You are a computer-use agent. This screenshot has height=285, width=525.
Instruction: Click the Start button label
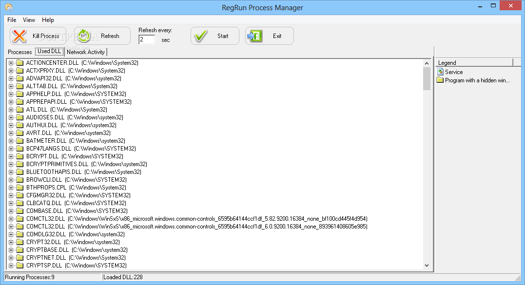pyautogui.click(x=223, y=36)
